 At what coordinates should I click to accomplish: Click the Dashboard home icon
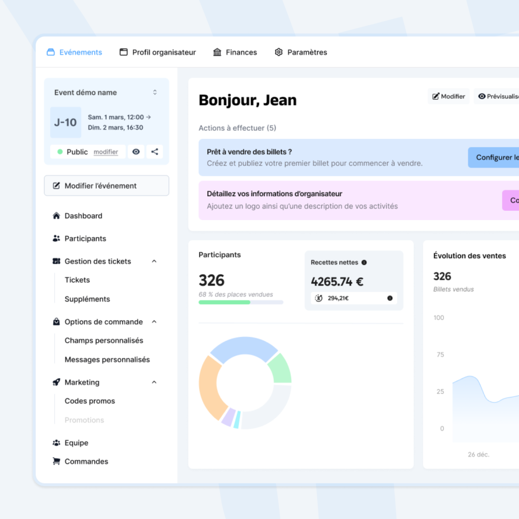[x=56, y=216]
